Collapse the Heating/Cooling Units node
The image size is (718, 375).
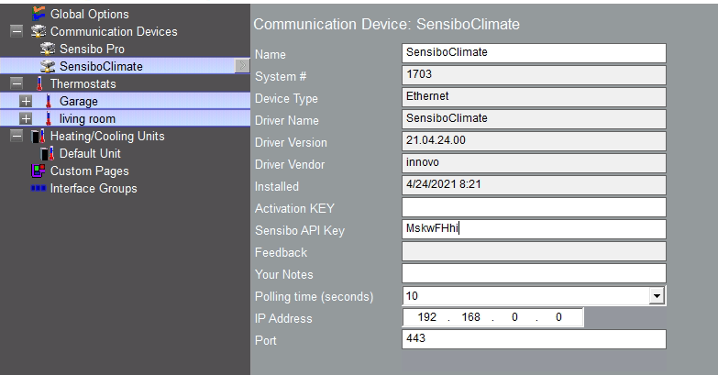(x=17, y=136)
